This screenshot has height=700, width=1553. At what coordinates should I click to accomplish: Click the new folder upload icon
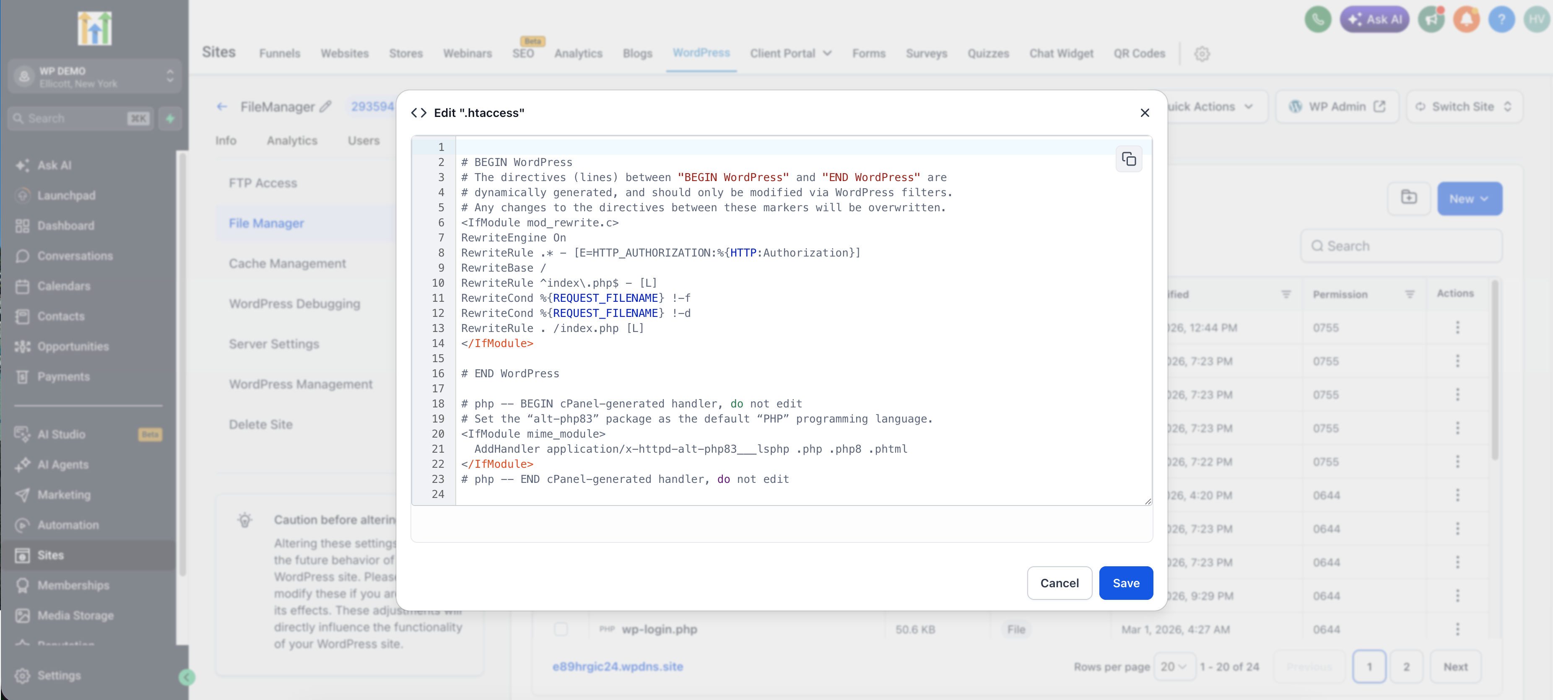pyautogui.click(x=1408, y=198)
